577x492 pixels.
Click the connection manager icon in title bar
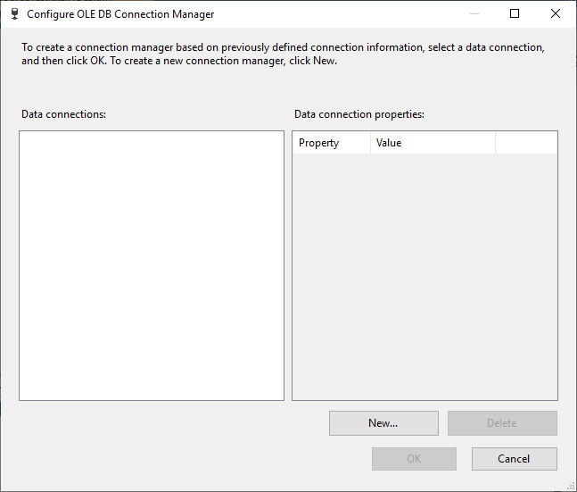[14, 14]
